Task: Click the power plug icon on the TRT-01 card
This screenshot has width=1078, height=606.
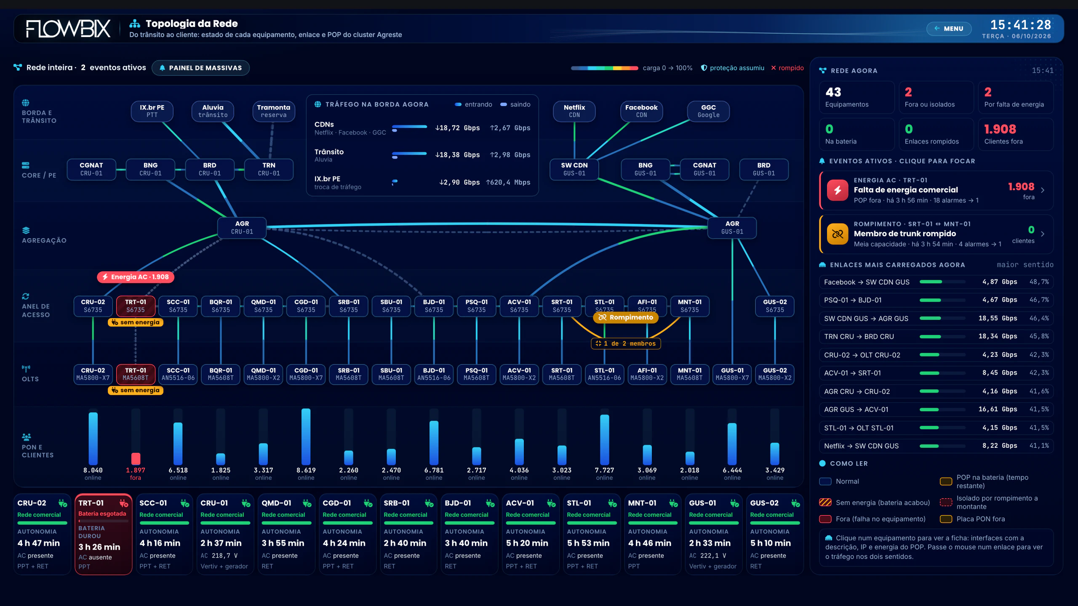Action: coord(124,503)
